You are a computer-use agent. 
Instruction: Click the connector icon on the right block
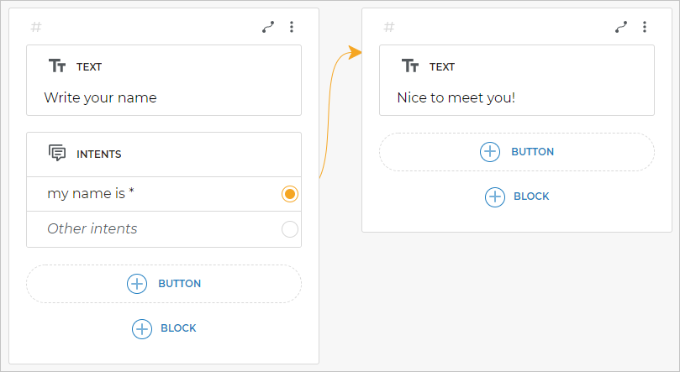(621, 27)
